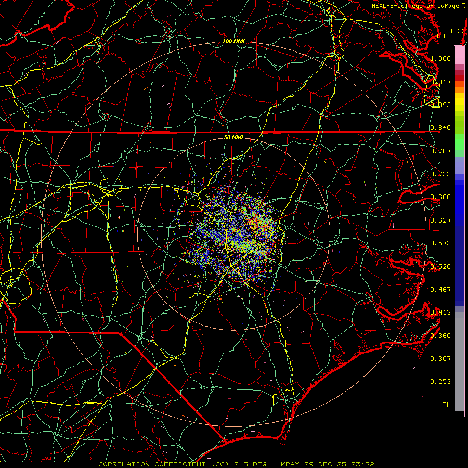The image size is (468, 468).
Task: Pick the pink segment of the color bar
Action: coord(459,56)
